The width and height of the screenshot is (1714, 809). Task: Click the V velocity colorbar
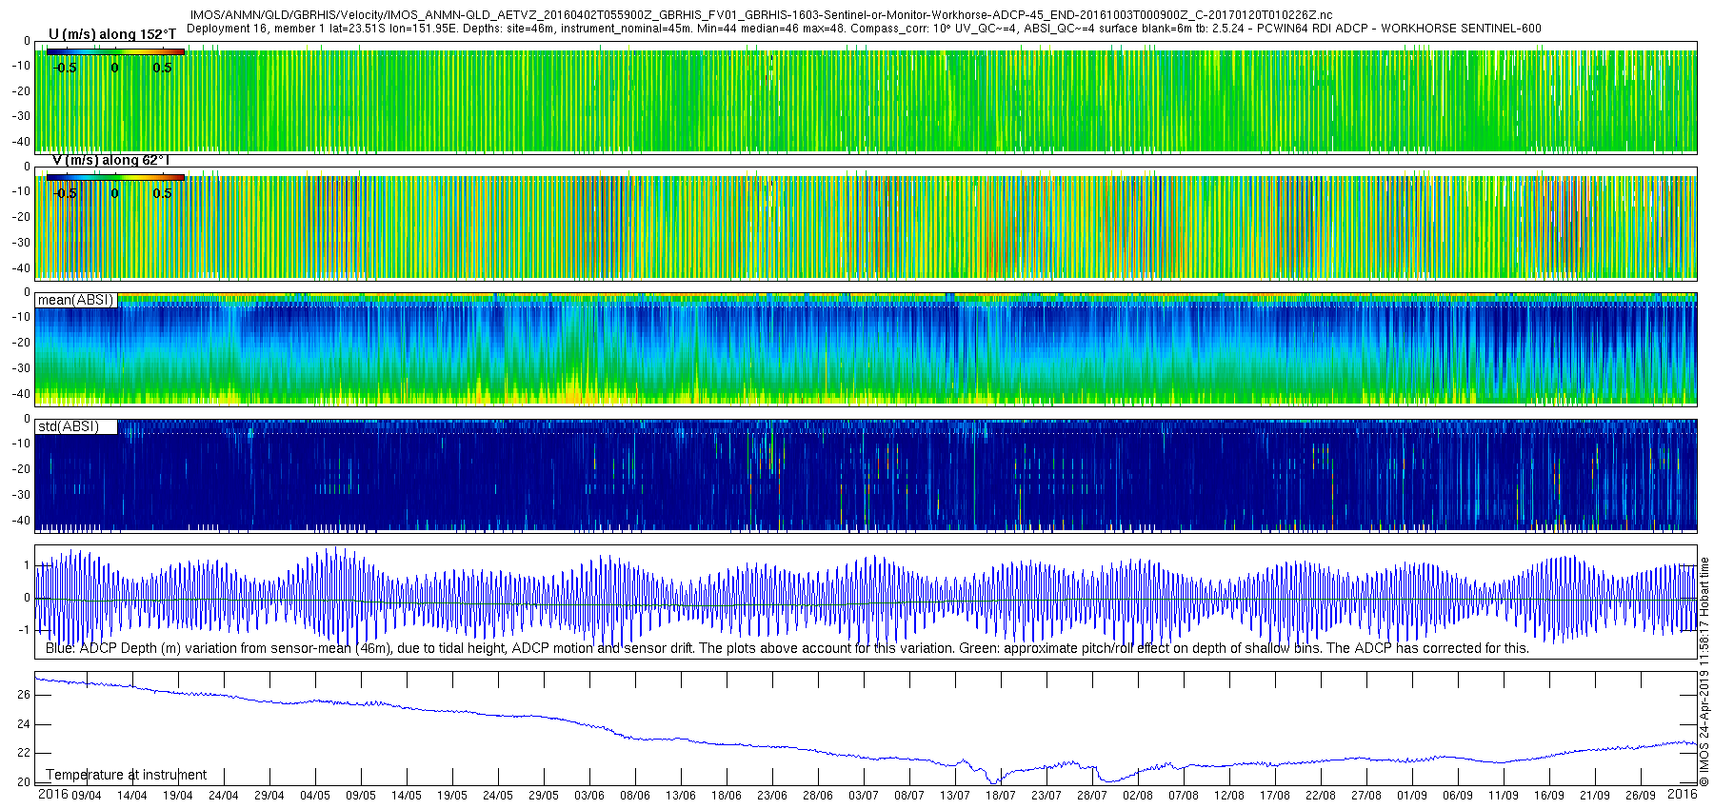pyautogui.click(x=115, y=177)
